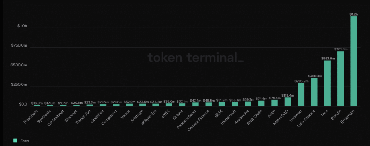This screenshot has height=146, width=370.
Task: Select the Tron bar
Action: pyautogui.click(x=327, y=83)
